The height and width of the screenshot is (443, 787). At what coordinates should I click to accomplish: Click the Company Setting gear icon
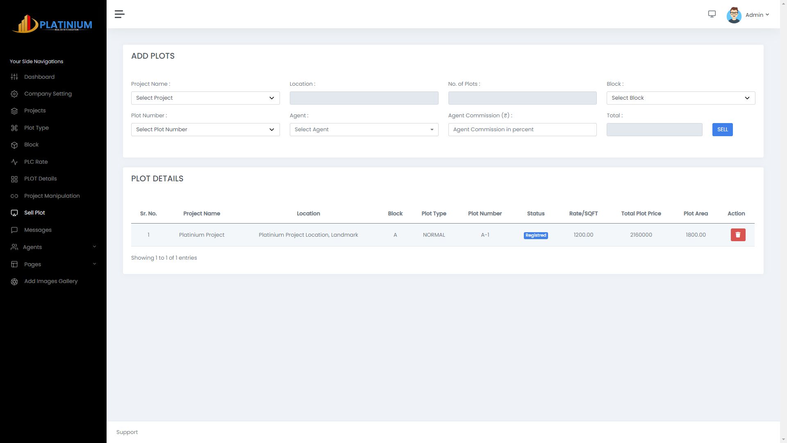pyautogui.click(x=14, y=94)
